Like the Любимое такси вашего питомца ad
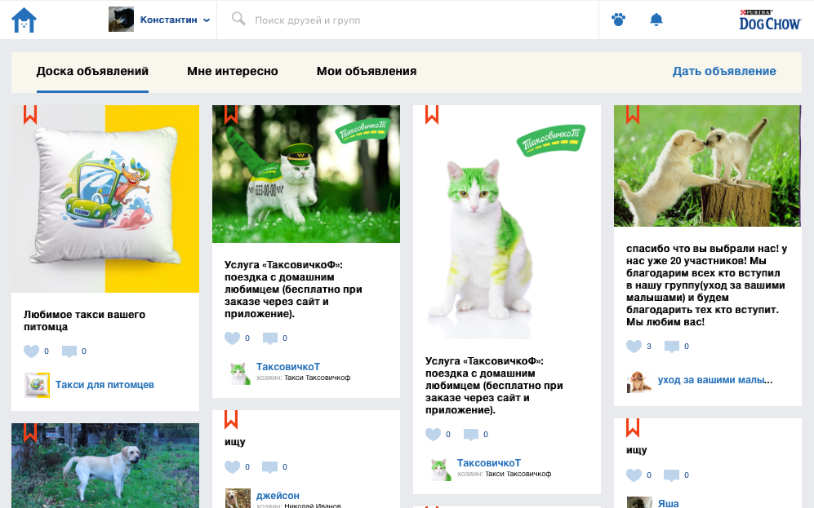 32,351
